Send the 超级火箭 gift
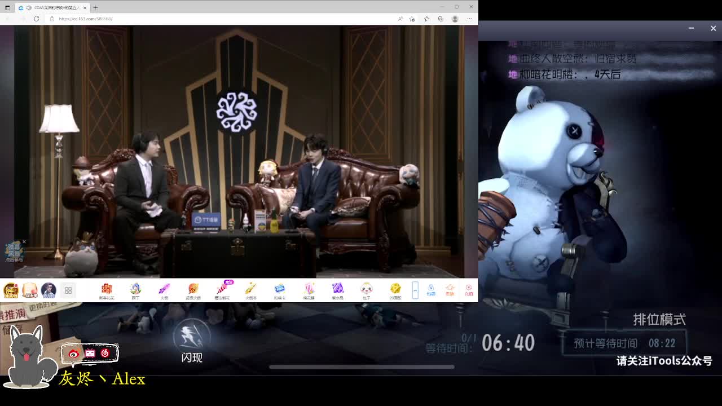This screenshot has width=722, height=406. pos(193,290)
